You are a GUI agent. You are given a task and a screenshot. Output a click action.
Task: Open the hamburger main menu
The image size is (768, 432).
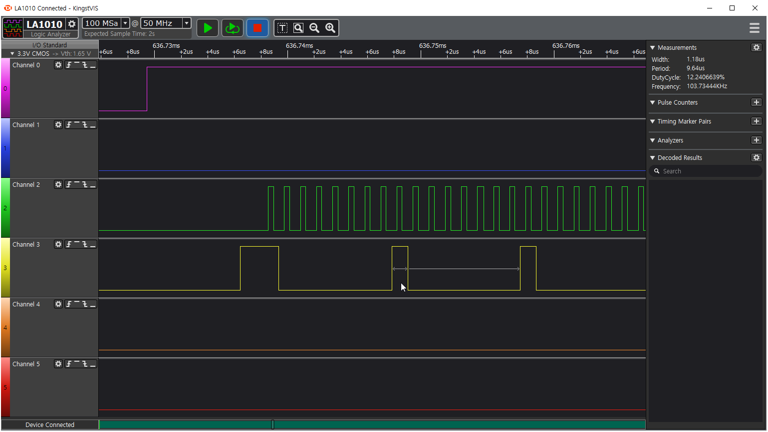[x=755, y=28]
